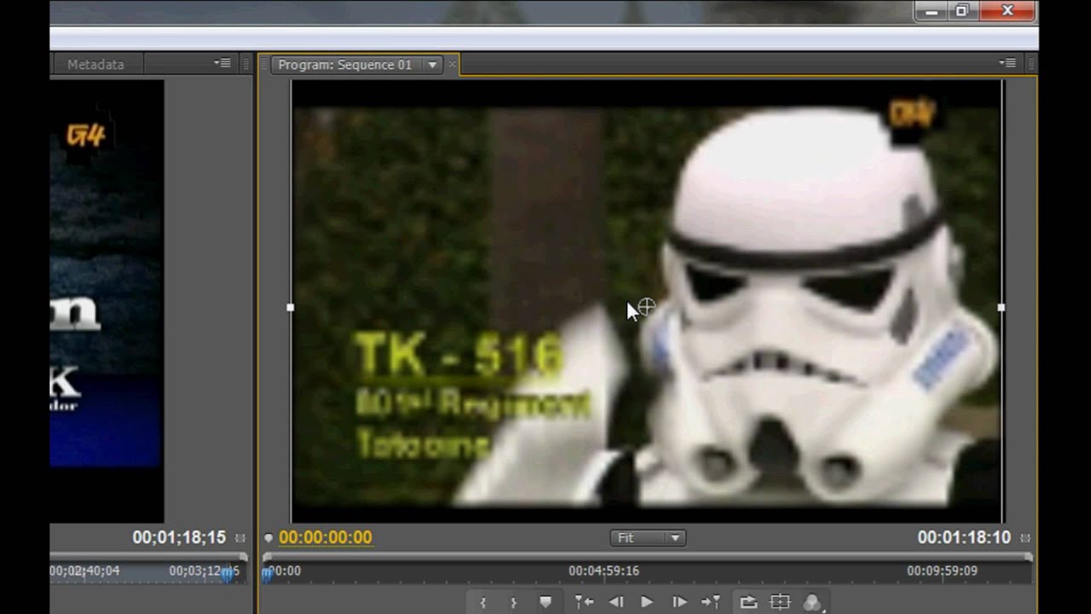Click Source monitor playhead near 00;03;12
Image resolution: width=1091 pixels, height=614 pixels.
click(229, 575)
